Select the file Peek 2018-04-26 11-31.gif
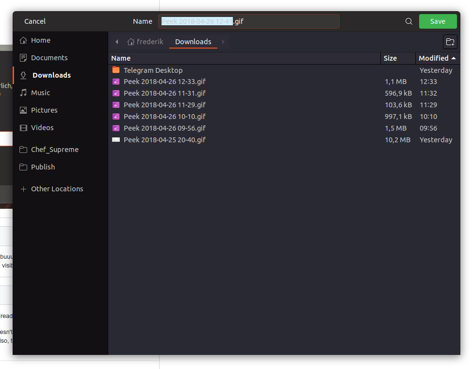The width and height of the screenshot is (473, 369). tap(284, 93)
